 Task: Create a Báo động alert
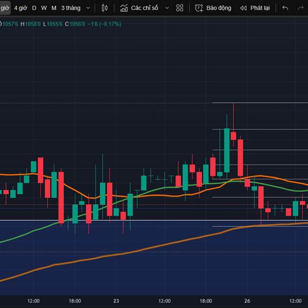(x=213, y=8)
